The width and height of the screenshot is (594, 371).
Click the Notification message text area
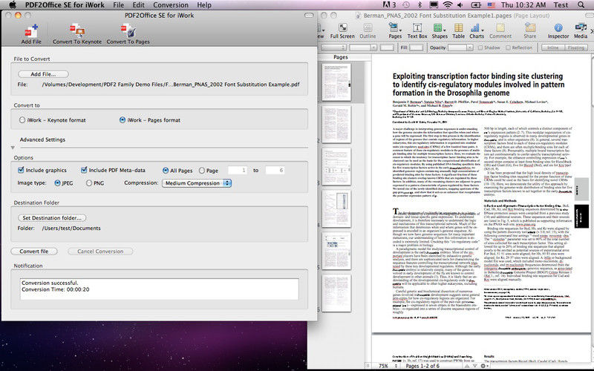click(x=159, y=289)
